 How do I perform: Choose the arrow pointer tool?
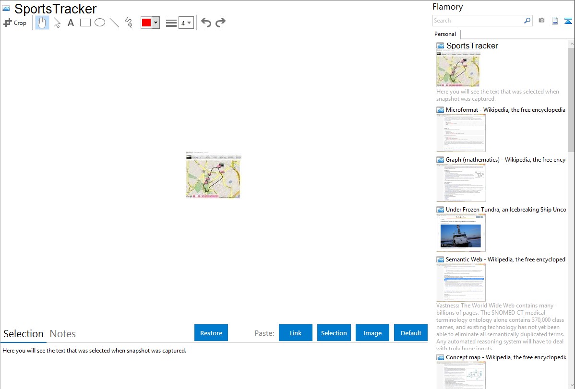[x=57, y=23]
